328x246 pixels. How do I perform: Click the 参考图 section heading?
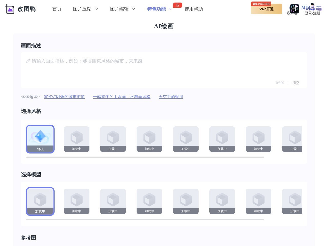coord(28,238)
